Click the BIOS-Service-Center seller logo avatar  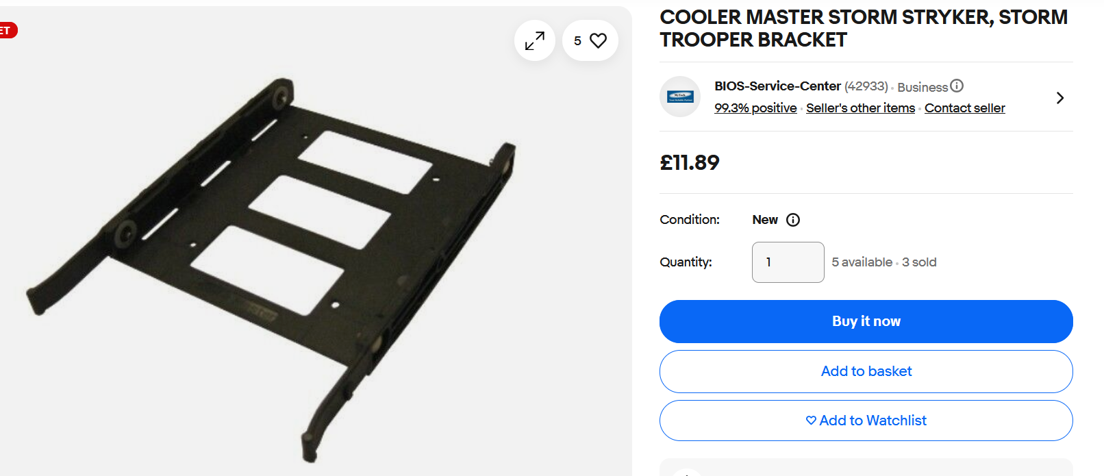tap(680, 97)
